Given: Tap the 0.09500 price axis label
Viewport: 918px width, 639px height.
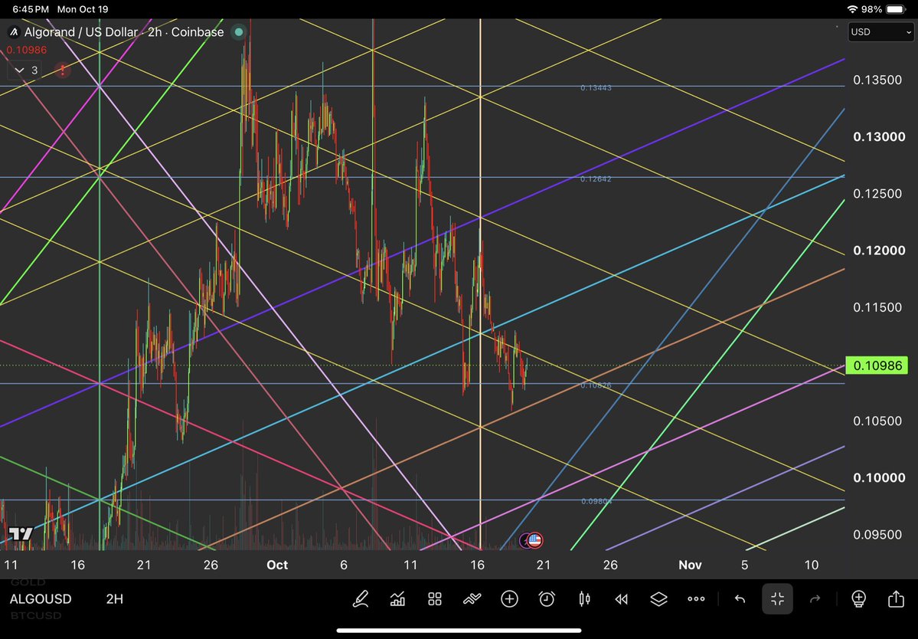Looking at the screenshot, I should point(877,534).
